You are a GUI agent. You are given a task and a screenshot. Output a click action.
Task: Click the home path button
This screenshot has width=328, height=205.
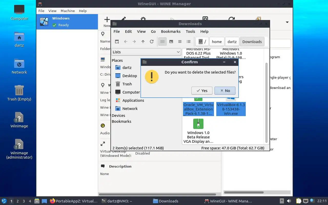[217, 42]
